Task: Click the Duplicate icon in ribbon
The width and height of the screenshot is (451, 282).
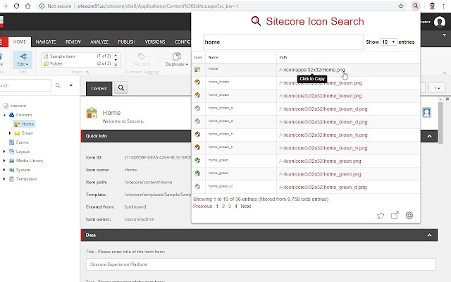Action: coord(177,56)
